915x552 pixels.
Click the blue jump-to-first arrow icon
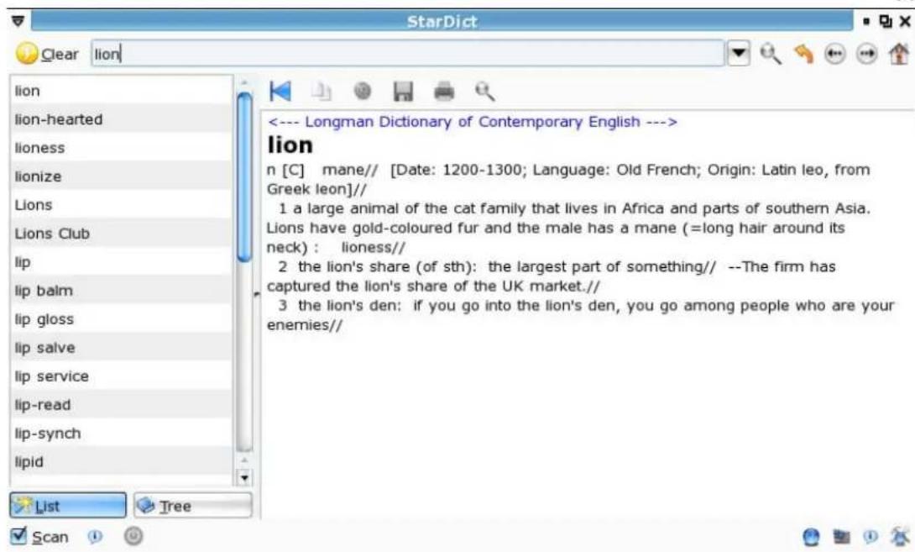[x=280, y=91]
